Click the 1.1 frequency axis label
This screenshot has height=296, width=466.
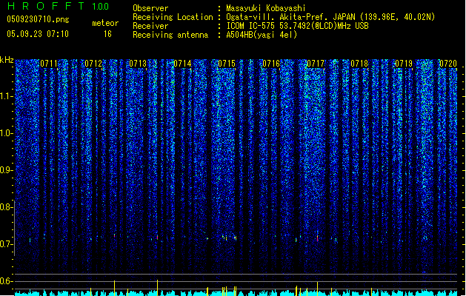pos(7,96)
